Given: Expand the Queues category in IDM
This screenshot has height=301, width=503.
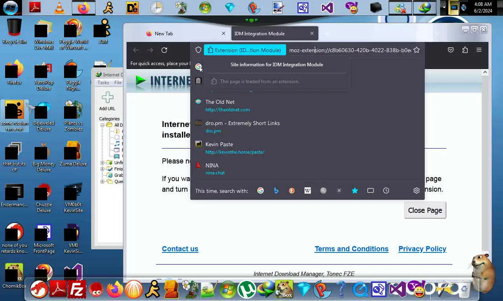Looking at the screenshot, I should (x=103, y=181).
